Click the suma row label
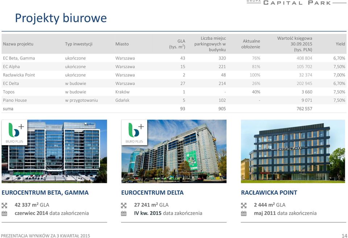348x238 pixels. tap(8, 109)
